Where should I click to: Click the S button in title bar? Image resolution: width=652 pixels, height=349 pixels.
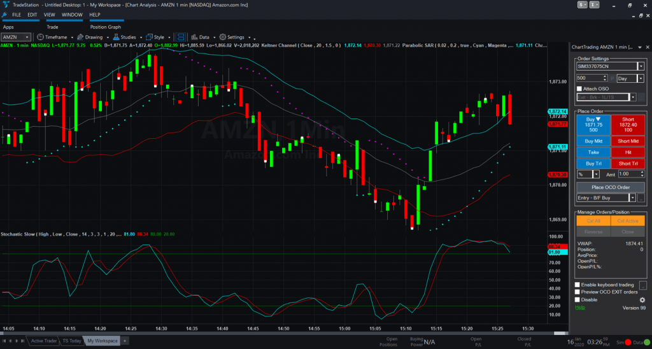583,4
